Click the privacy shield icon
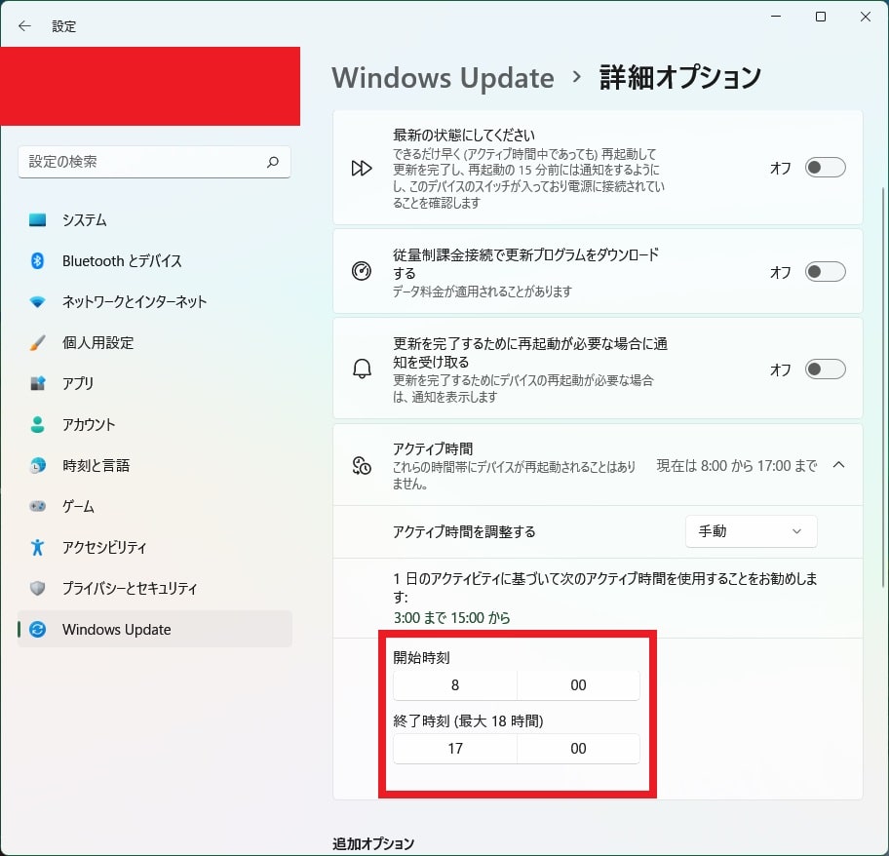 coord(37,589)
